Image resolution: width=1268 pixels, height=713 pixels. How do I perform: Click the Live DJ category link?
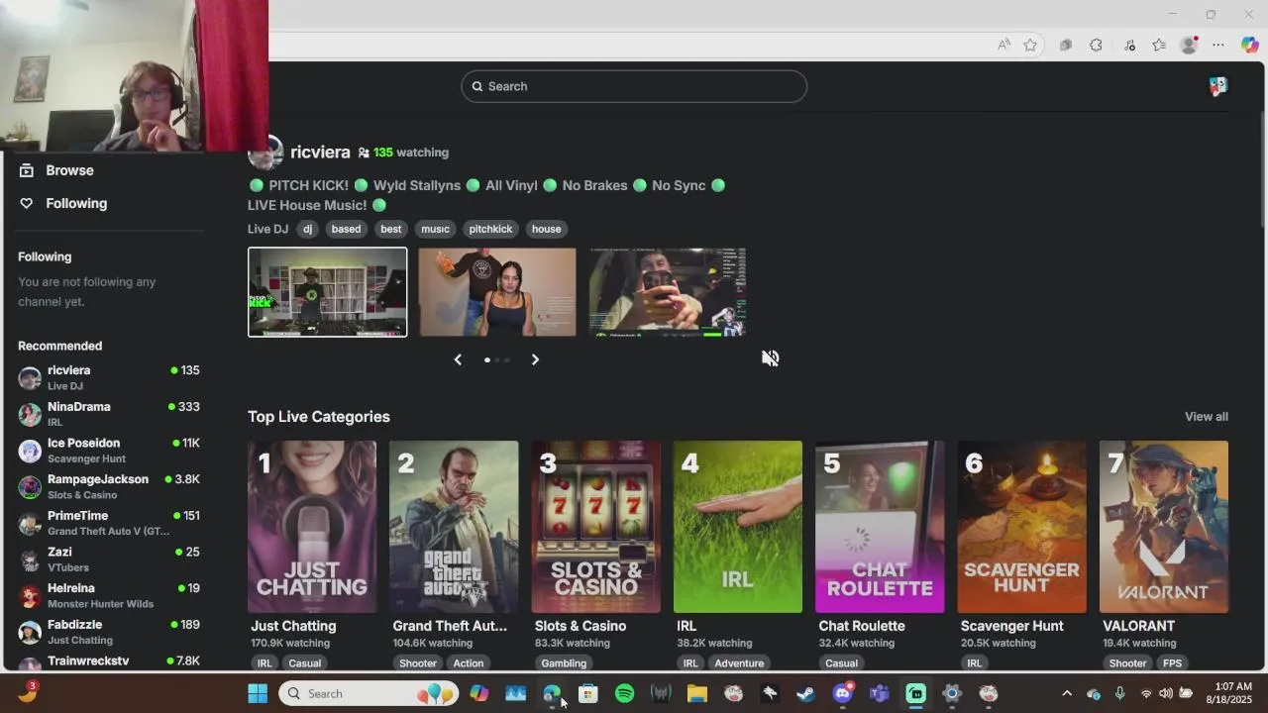tap(267, 229)
